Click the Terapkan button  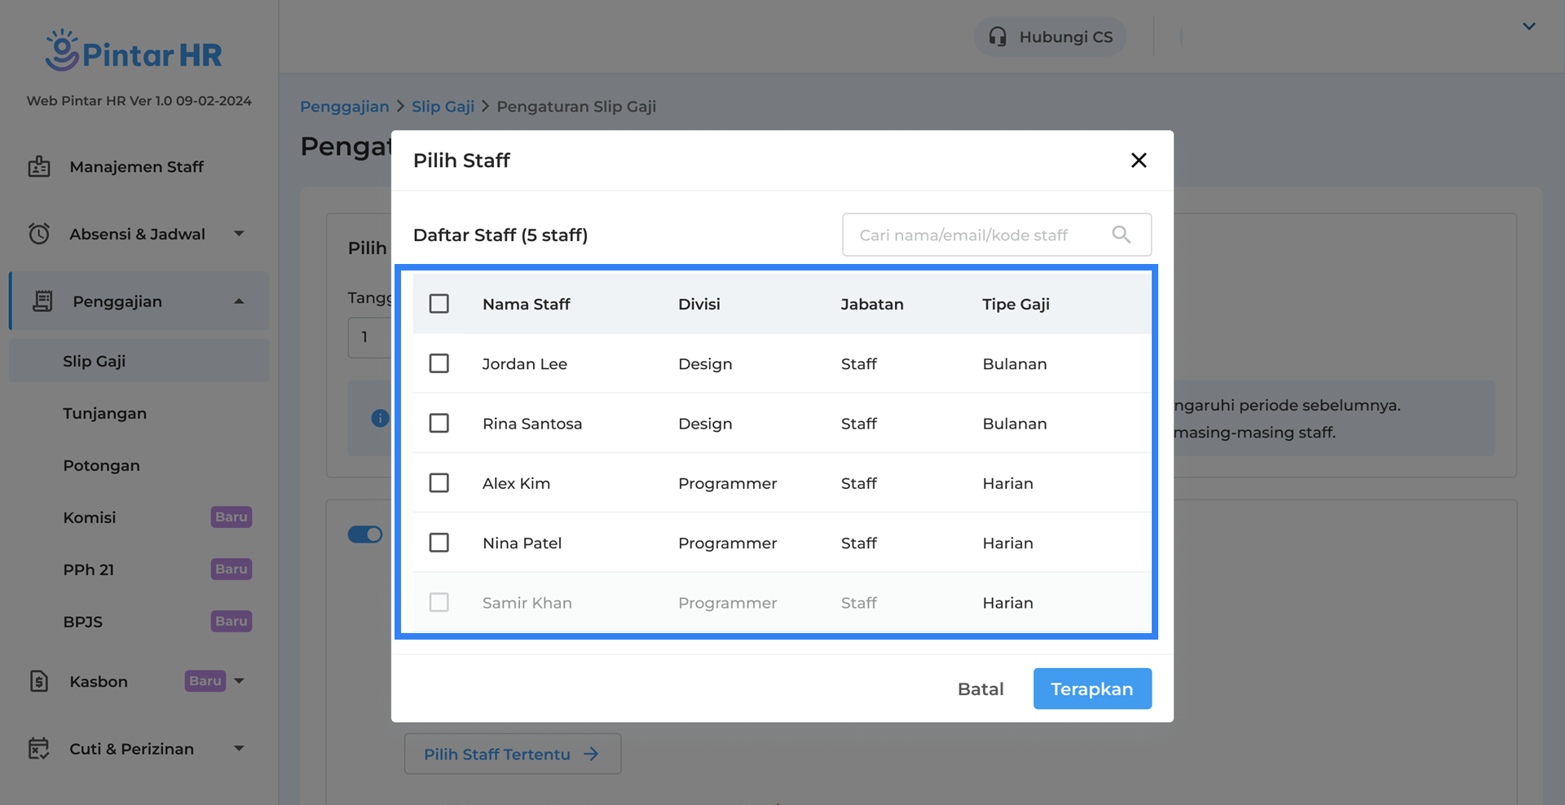[x=1092, y=688]
